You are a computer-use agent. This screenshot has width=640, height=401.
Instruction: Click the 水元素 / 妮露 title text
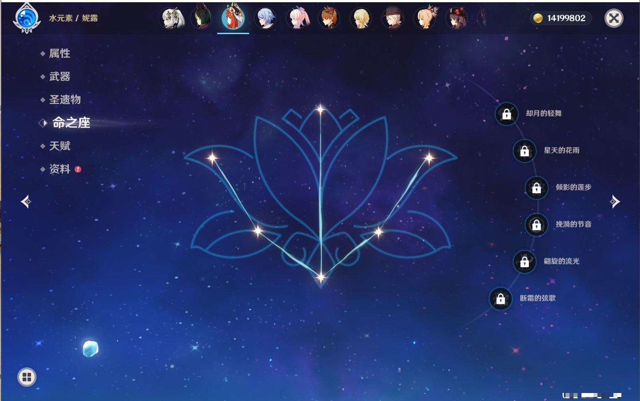73,18
